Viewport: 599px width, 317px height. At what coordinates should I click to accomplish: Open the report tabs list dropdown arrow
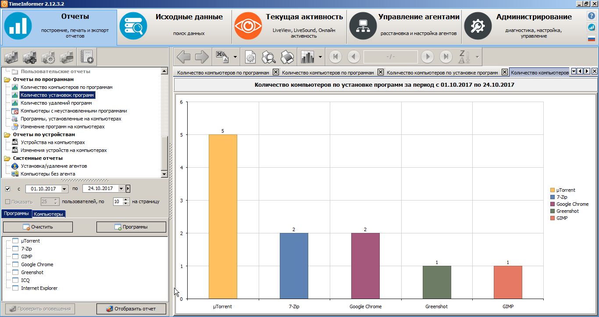click(x=574, y=71)
